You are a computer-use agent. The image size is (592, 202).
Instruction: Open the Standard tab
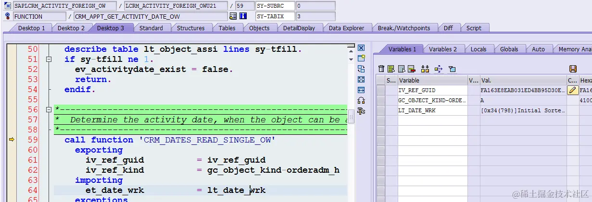(x=151, y=28)
